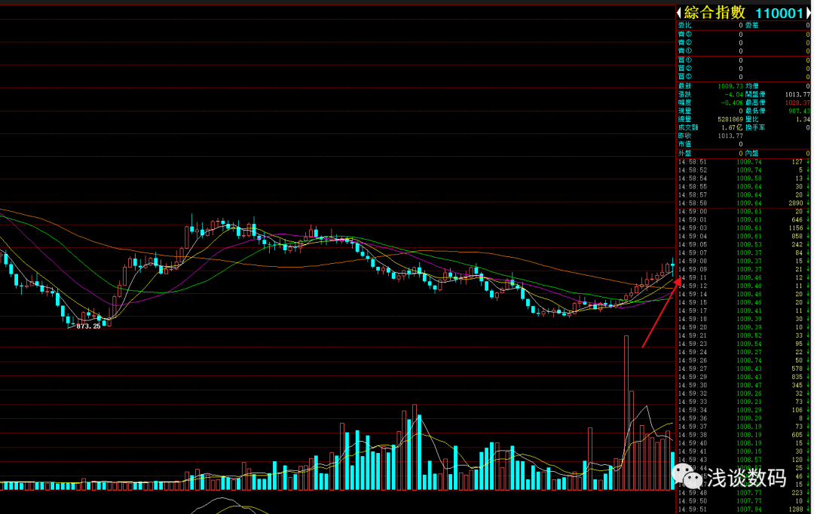Select the tick row at 14:59:00
The image size is (814, 514).
[743, 212]
